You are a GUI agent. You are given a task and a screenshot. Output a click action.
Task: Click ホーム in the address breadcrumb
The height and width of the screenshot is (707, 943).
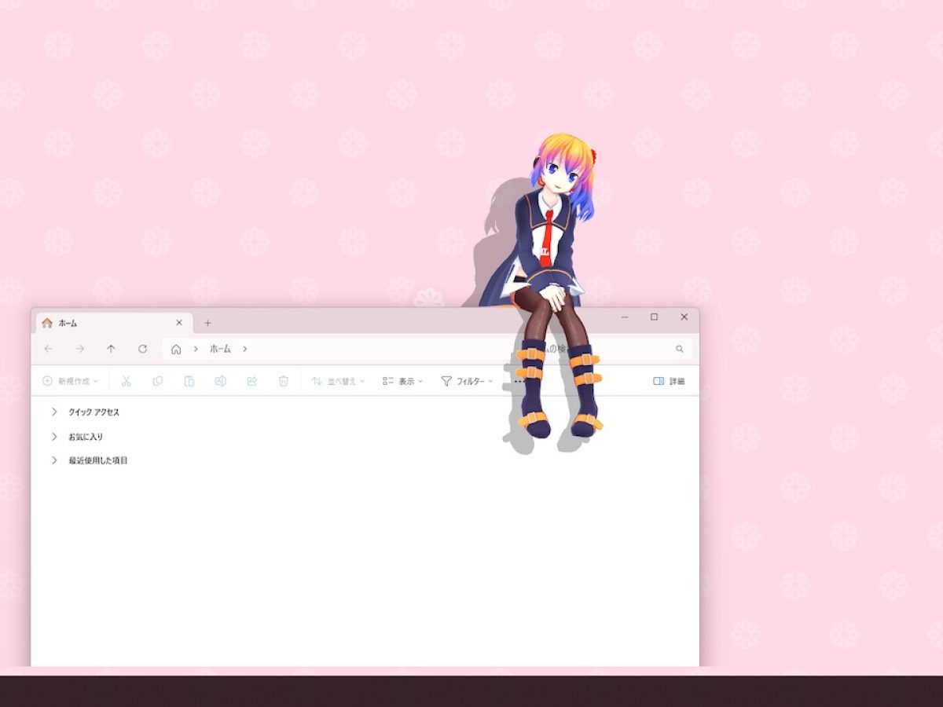[x=220, y=349]
